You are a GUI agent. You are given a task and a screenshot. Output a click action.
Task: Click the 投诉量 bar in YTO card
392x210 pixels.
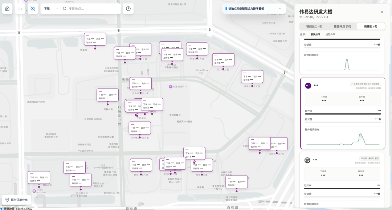343,122
